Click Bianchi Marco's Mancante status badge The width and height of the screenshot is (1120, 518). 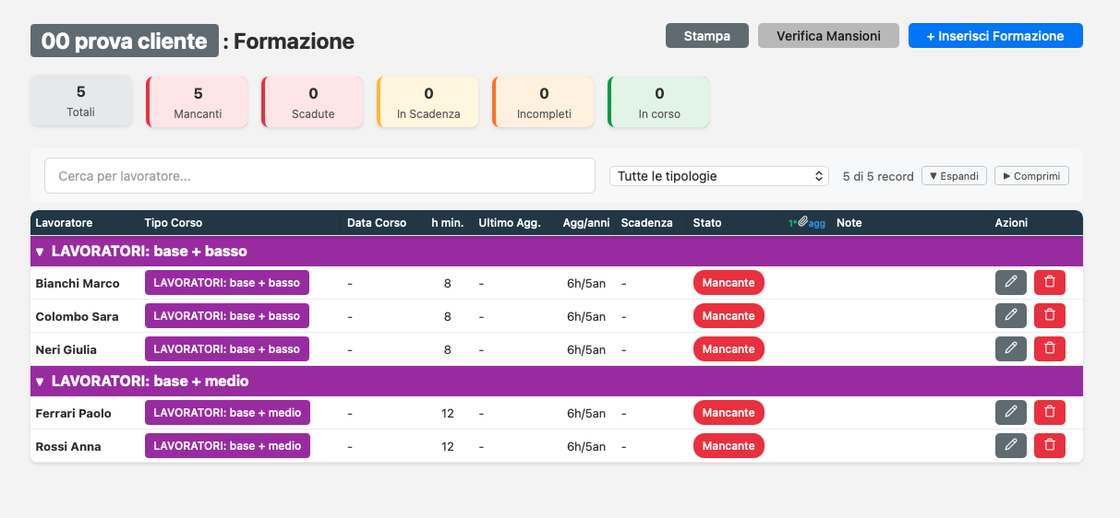[729, 283]
